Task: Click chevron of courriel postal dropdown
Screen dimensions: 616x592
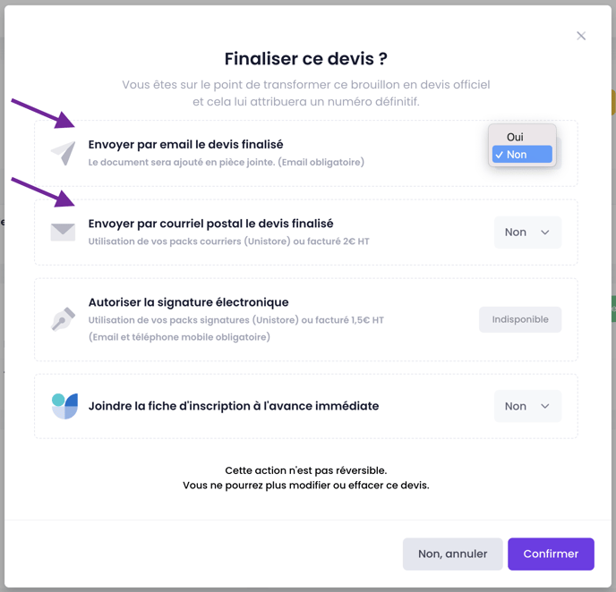Action: 545,233
